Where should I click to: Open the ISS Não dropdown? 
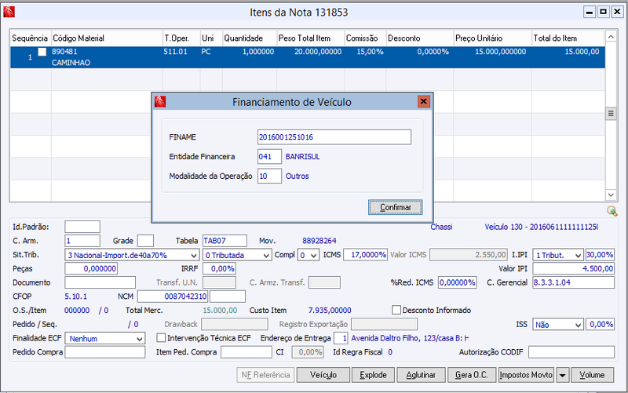[557, 325]
